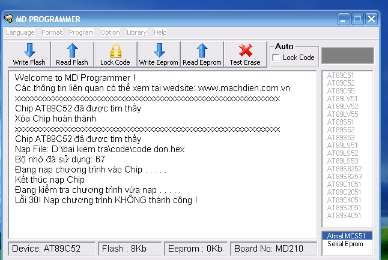Viewport: 388px width, 260px height.
Task: Select AT89LS51 in the chip list
Action: coord(342,145)
